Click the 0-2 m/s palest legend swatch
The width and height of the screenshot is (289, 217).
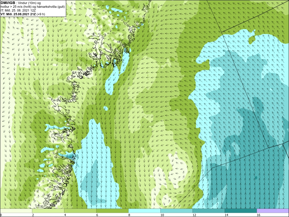click(x=16, y=211)
